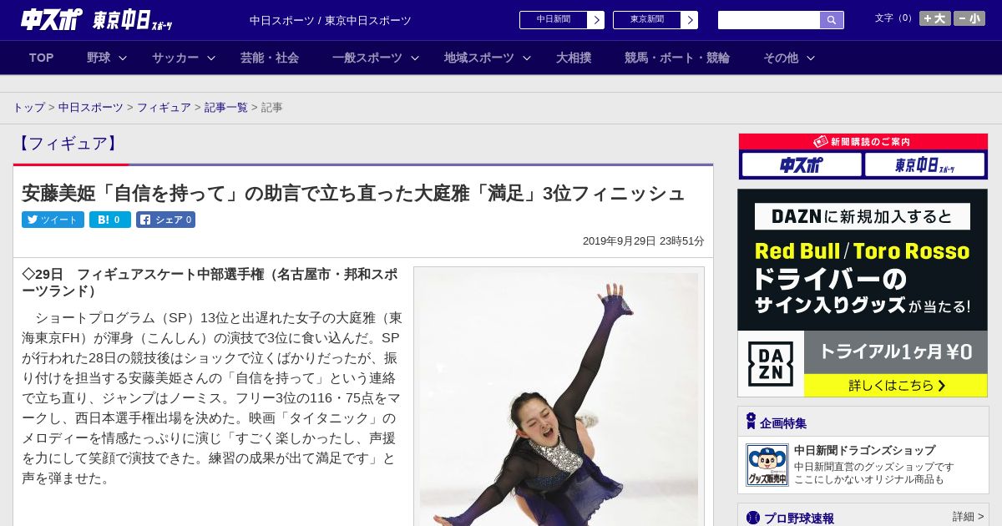Open 詳細 link for プロ野球速報

click(x=969, y=517)
